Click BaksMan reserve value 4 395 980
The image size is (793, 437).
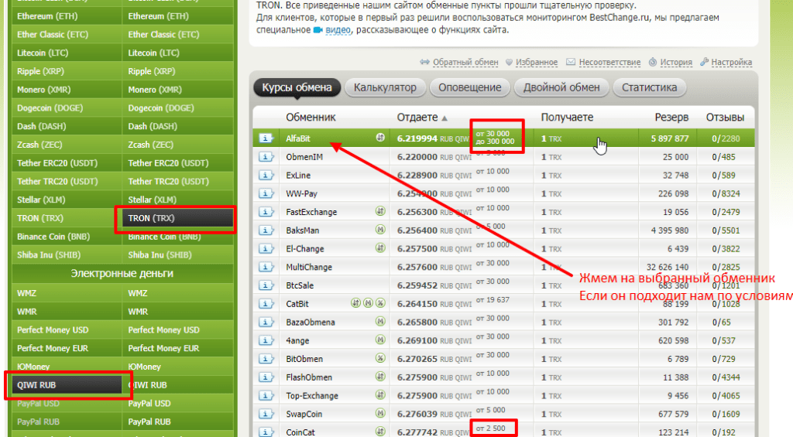tap(670, 230)
